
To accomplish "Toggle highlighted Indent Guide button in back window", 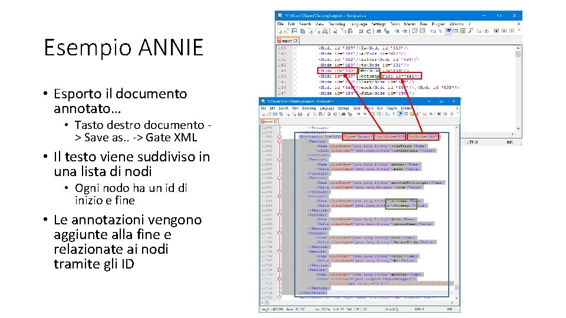I will tap(448, 31).
